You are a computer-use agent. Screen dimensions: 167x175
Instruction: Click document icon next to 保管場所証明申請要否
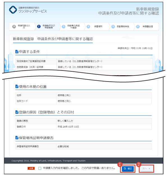[17, 138]
